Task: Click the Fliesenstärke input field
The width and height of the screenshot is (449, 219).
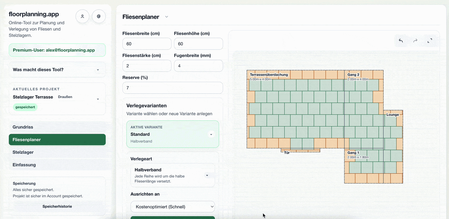Action: [147, 66]
